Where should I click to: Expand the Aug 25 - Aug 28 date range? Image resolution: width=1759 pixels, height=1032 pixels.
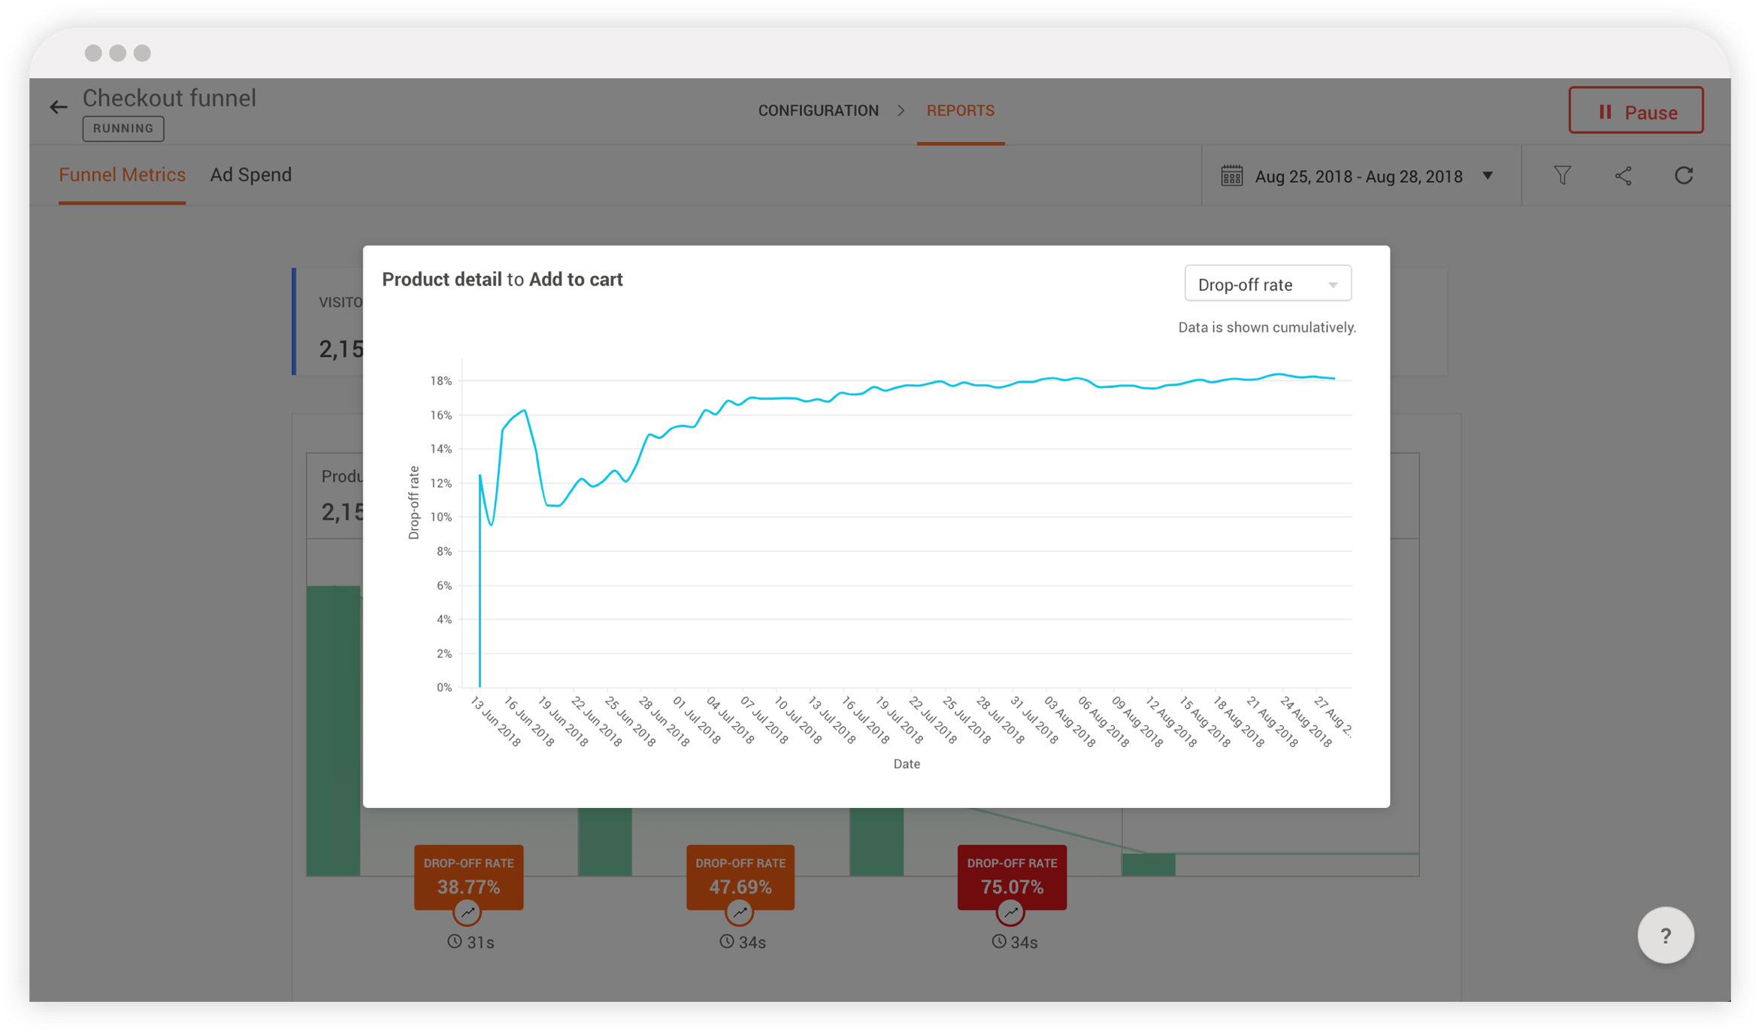1358,177
